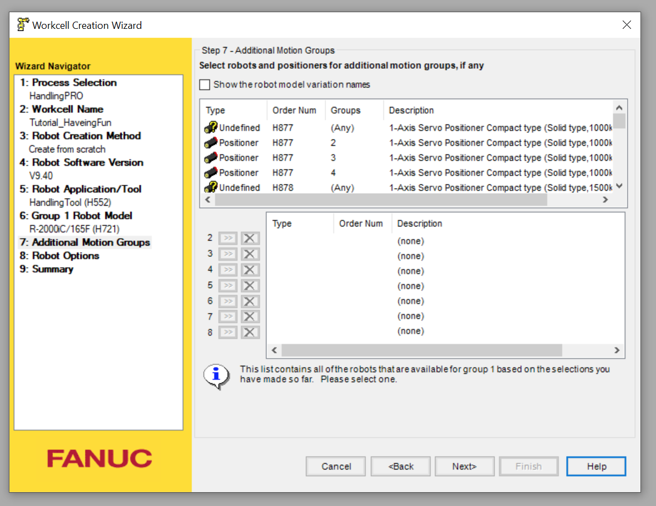Click the Cancel button

point(336,466)
